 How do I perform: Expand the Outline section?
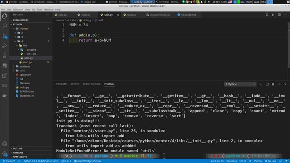[x=18, y=149]
